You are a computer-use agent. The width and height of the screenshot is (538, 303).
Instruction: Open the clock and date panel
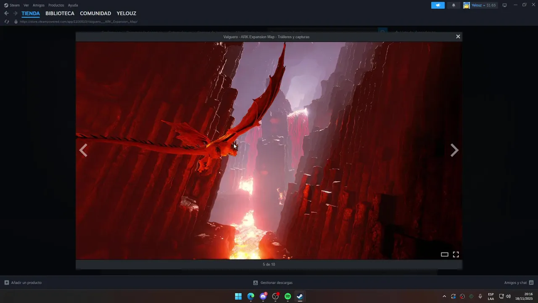[524, 296]
